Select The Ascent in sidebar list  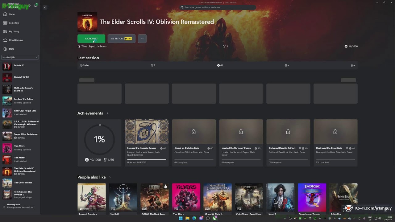tap(20, 159)
